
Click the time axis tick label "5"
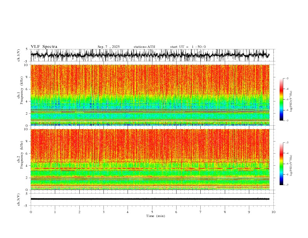click(x=152, y=212)
